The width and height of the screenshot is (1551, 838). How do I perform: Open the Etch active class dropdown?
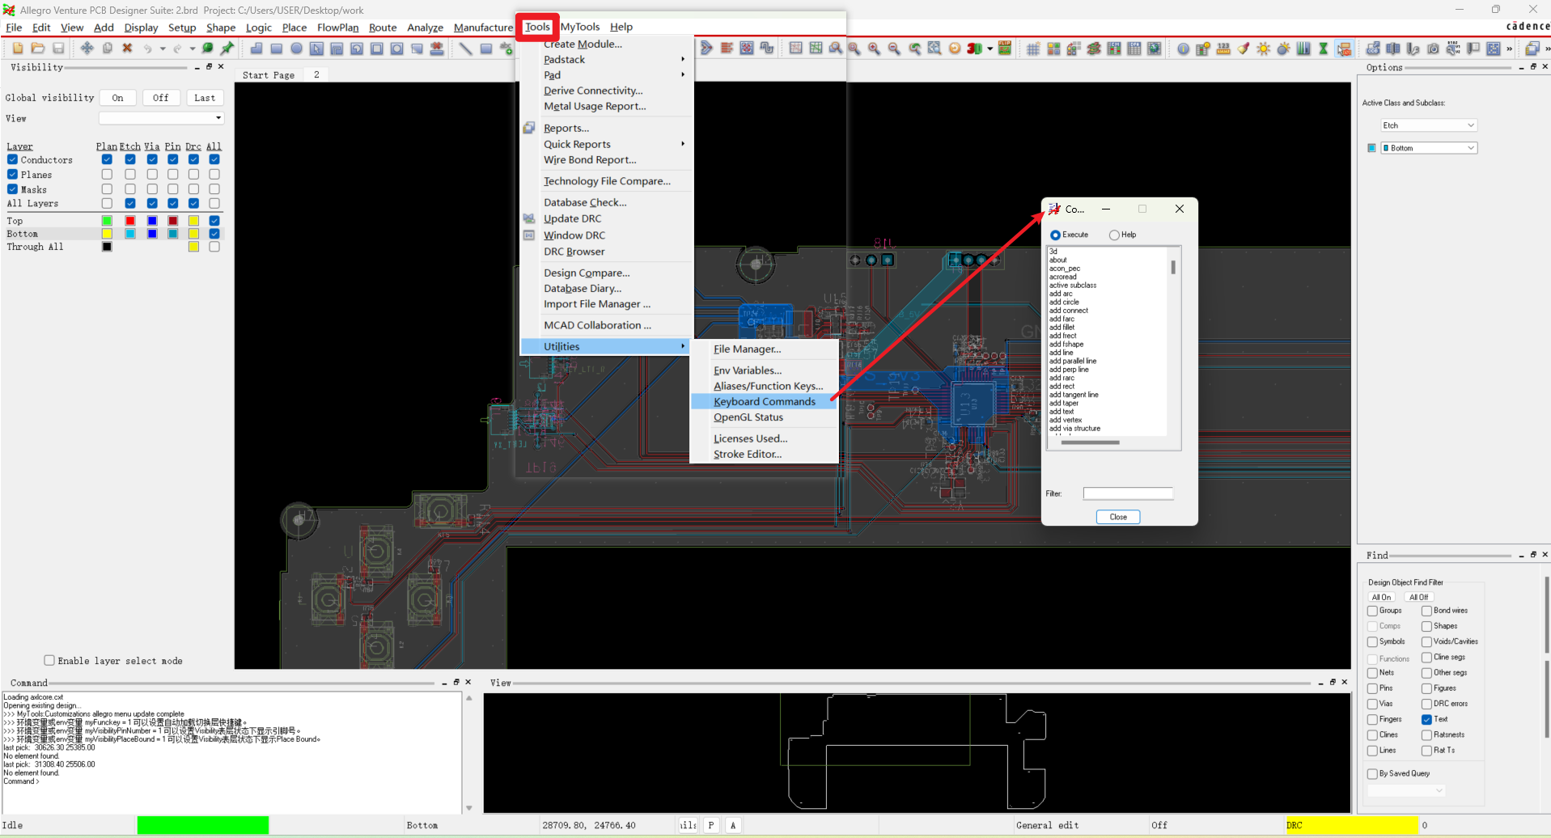1429,125
